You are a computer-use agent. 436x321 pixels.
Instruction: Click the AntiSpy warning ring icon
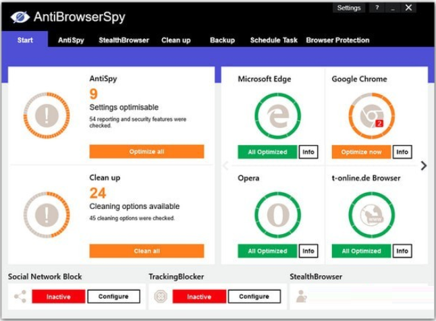tap(47, 115)
